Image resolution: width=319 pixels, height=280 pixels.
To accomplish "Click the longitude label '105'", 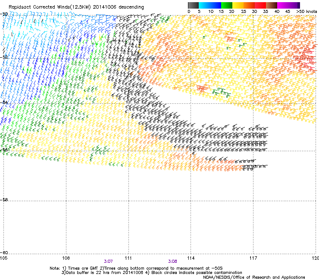I will pyautogui.click(x=3, y=258).
